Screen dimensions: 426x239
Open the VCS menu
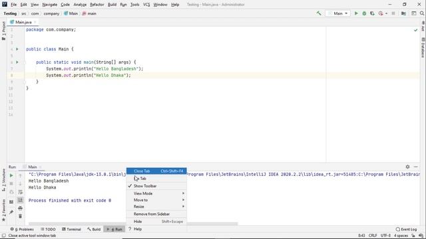coord(146,5)
